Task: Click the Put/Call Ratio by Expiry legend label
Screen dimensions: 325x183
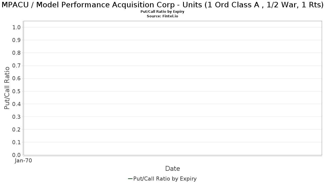Action: 165,179
